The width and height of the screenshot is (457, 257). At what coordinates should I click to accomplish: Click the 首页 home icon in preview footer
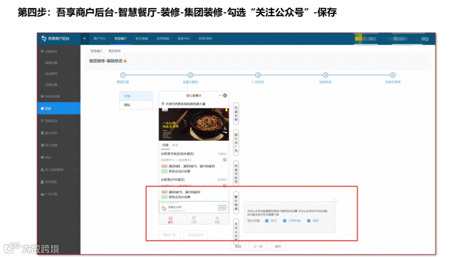coord(171,218)
